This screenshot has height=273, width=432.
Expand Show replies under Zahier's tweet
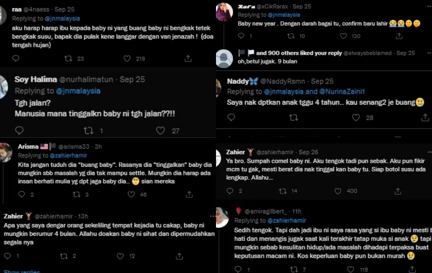[22, 272]
